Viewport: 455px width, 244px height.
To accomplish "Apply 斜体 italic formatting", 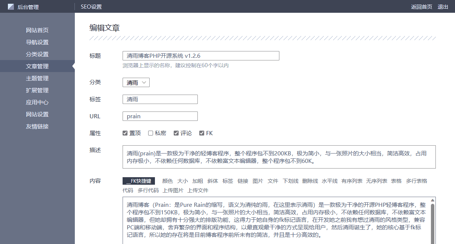I will [213, 181].
